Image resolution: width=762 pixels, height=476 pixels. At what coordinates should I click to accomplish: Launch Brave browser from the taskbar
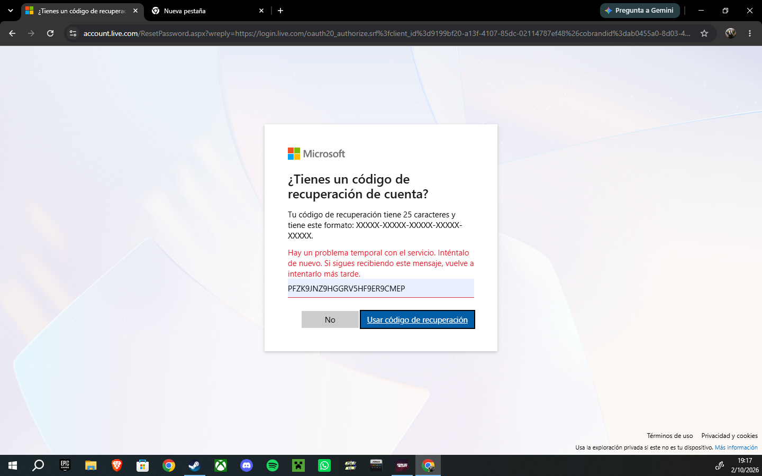coord(117,465)
